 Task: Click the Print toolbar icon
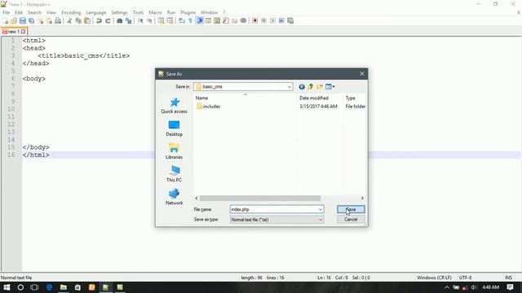click(58, 20)
